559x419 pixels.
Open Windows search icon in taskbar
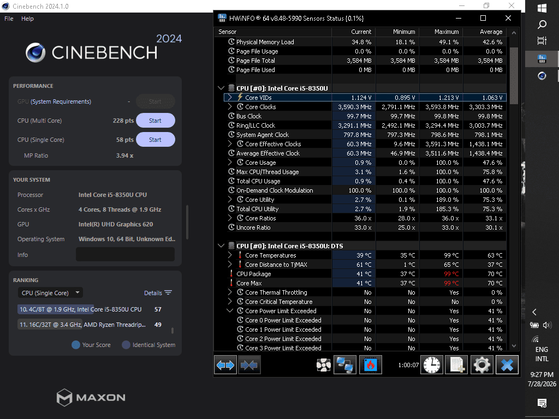coord(542,25)
